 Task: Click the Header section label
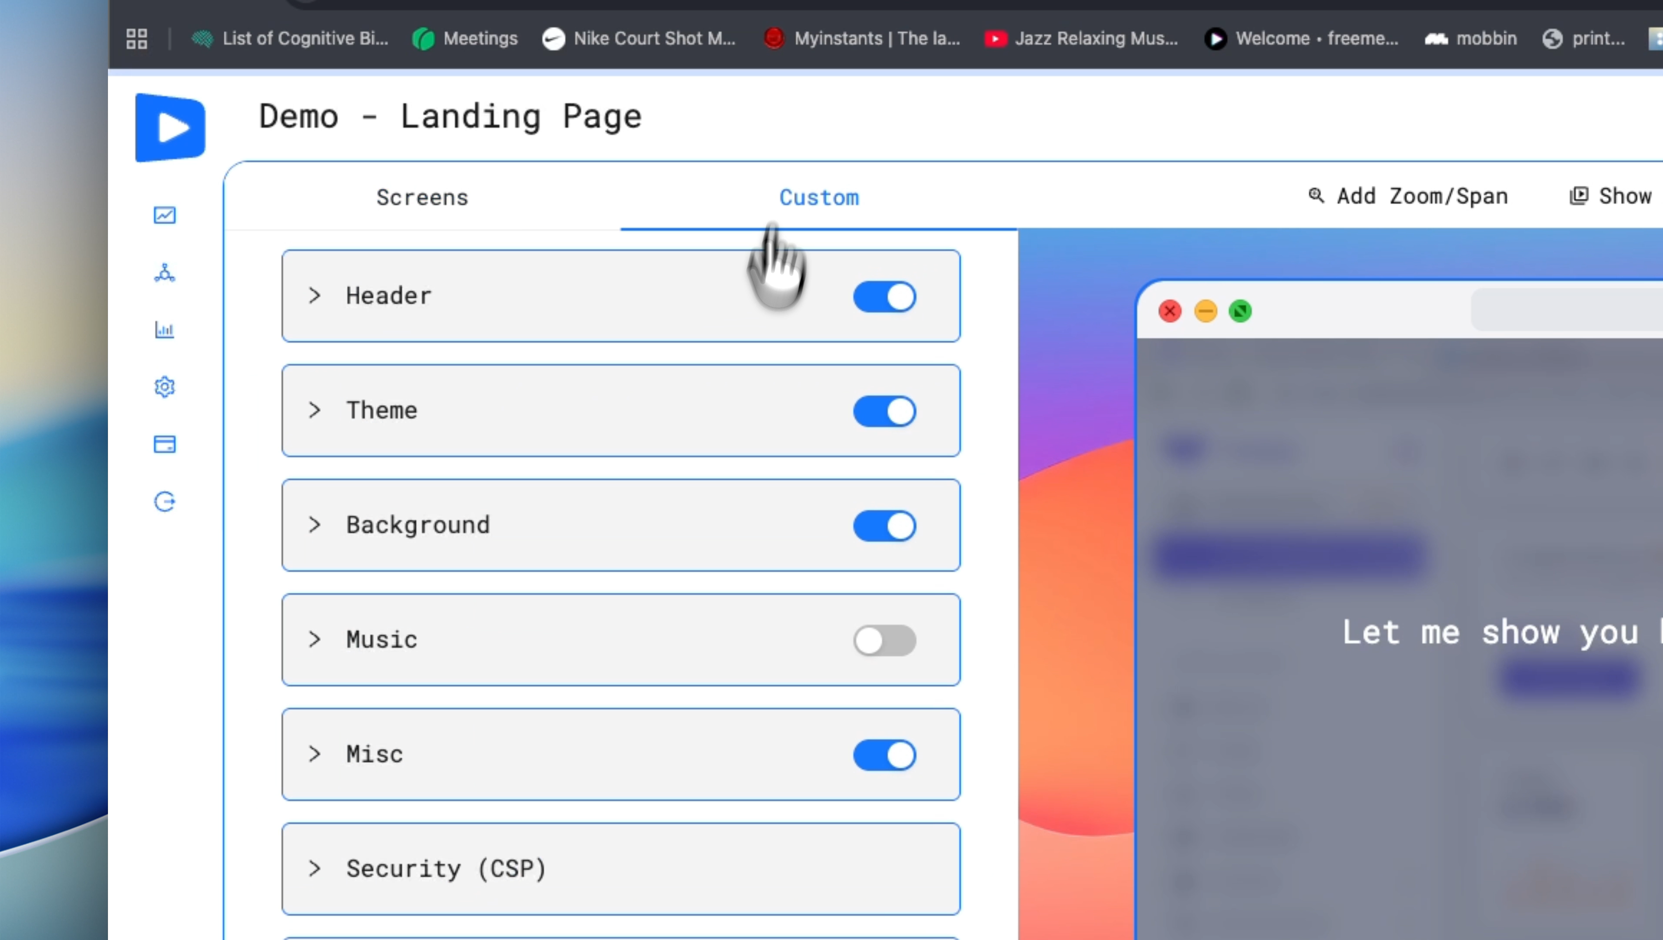[x=389, y=295]
